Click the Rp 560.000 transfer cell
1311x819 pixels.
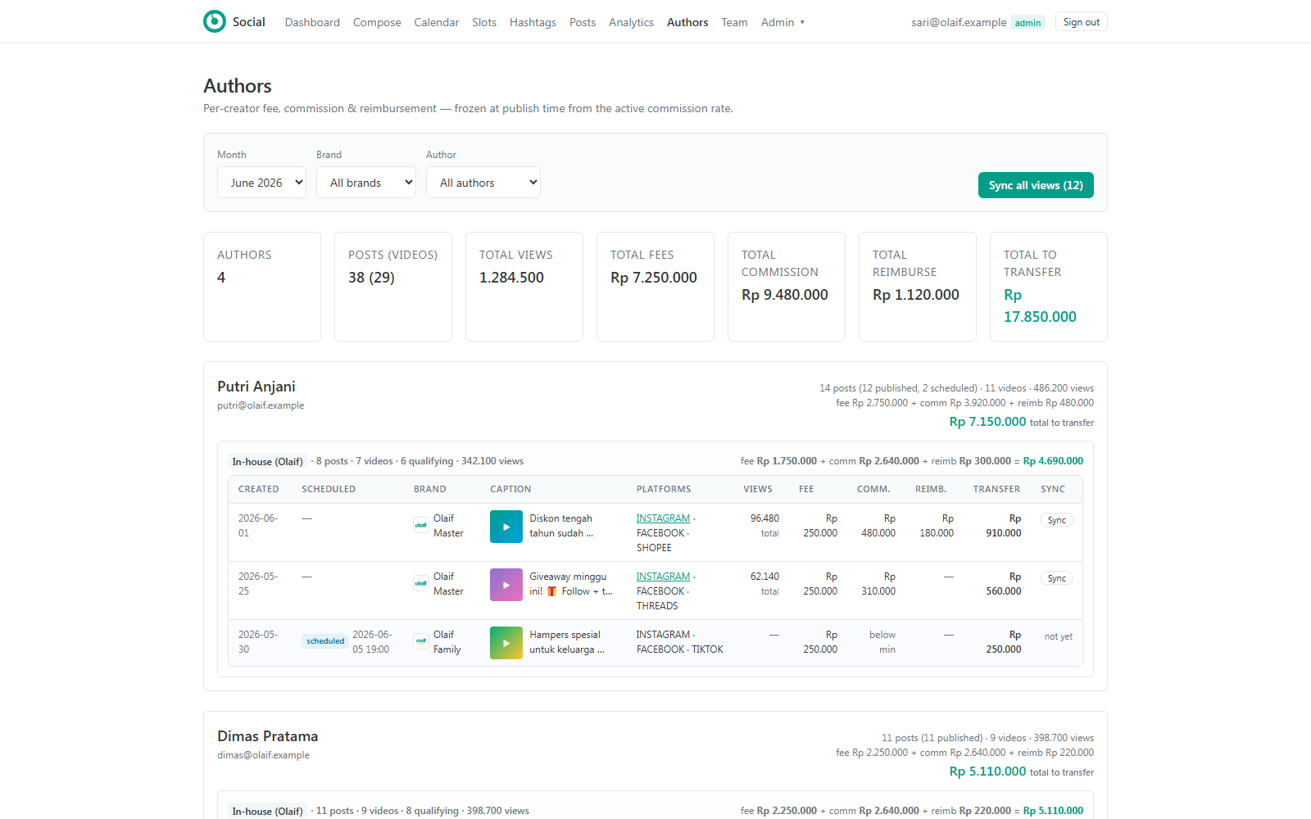pyautogui.click(x=1004, y=584)
